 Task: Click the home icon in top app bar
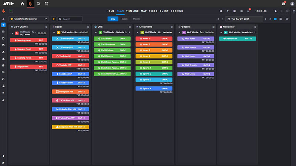pyautogui.click(x=23, y=4)
